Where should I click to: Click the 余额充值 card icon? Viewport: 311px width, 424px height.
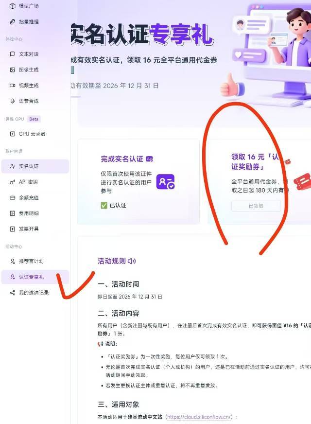13,198
